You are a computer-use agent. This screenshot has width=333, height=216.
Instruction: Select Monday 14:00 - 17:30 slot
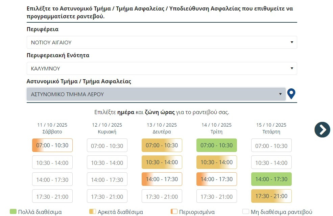tap(162, 179)
